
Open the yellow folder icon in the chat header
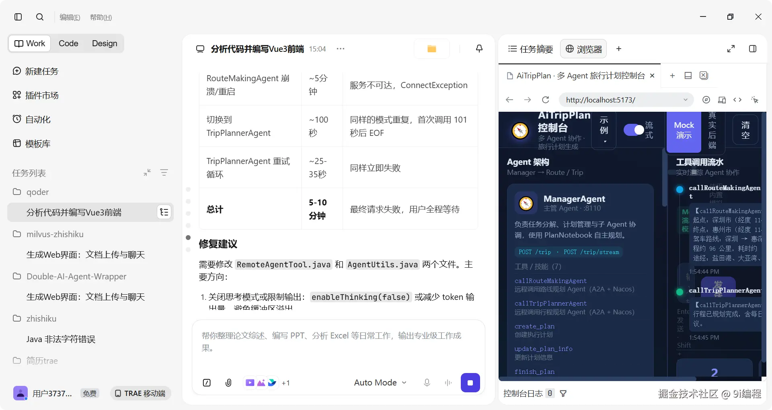click(x=432, y=49)
